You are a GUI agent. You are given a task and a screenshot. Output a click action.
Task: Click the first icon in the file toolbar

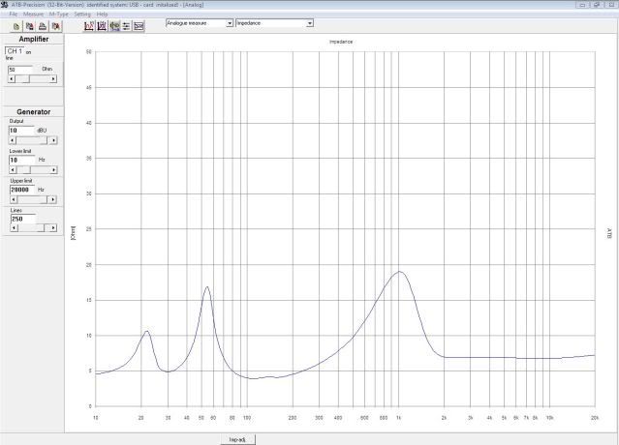coord(17,26)
